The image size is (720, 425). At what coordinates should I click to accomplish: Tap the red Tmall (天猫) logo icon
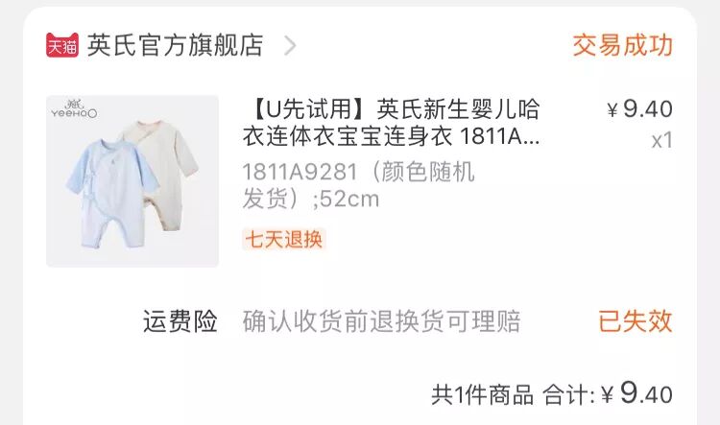pos(62,45)
